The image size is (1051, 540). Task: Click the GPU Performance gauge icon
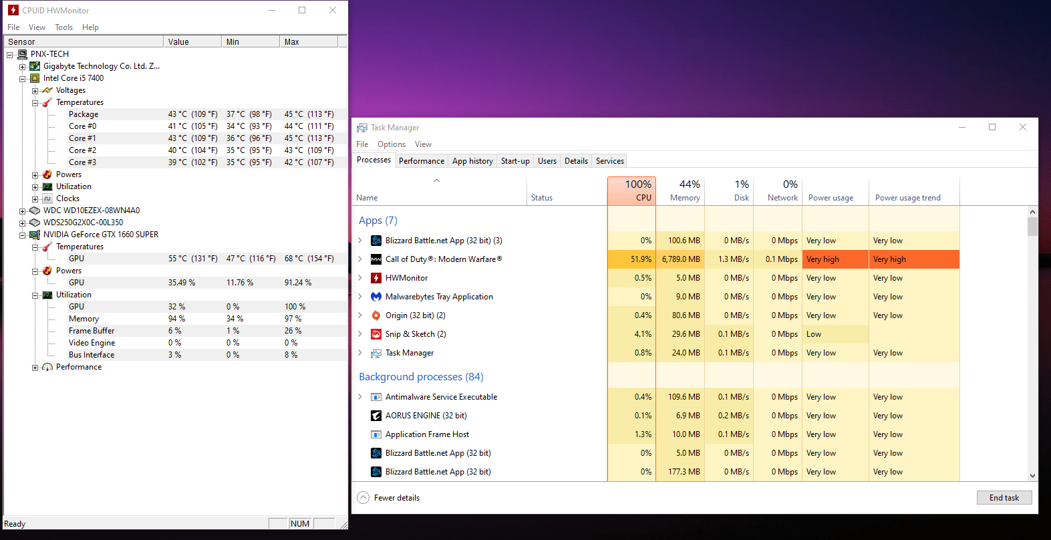click(x=47, y=367)
